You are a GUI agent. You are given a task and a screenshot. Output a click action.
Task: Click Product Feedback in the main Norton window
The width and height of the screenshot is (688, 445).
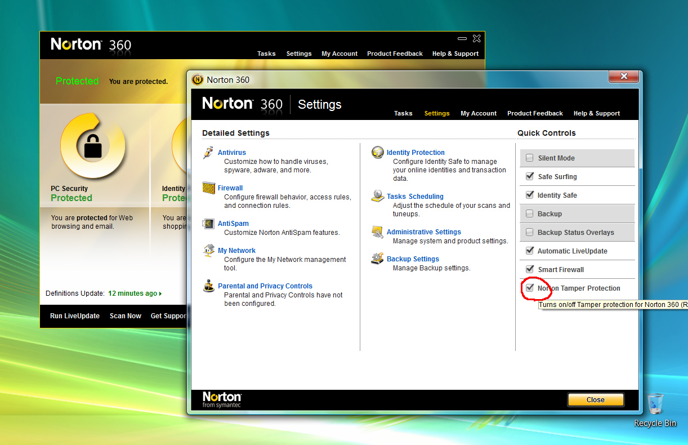395,54
